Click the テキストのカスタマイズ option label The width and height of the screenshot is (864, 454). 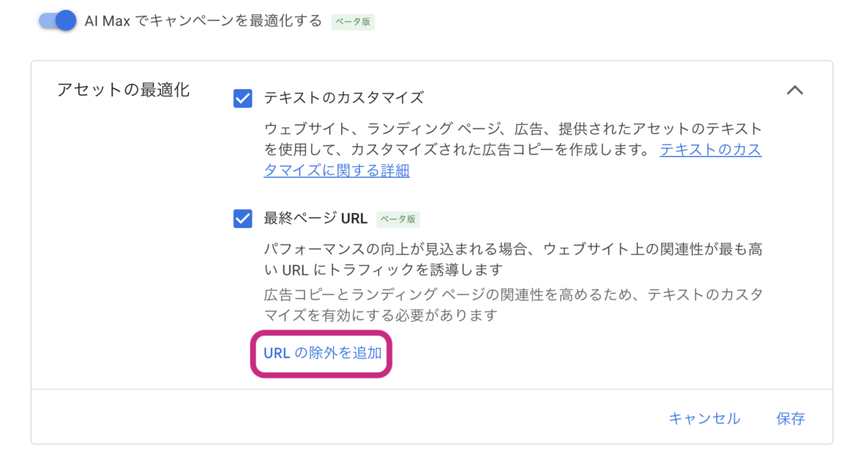(x=344, y=98)
